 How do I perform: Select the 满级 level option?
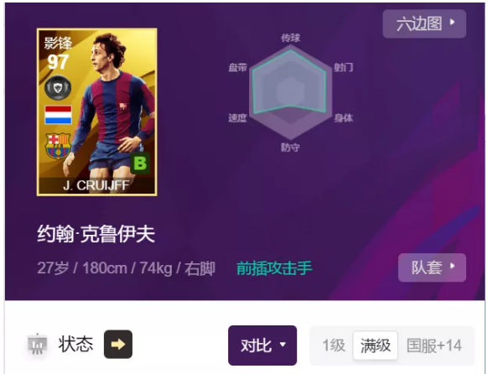tap(376, 345)
